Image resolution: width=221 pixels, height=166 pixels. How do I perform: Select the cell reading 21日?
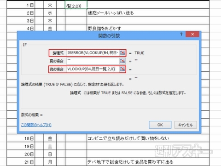click(x=21, y=162)
